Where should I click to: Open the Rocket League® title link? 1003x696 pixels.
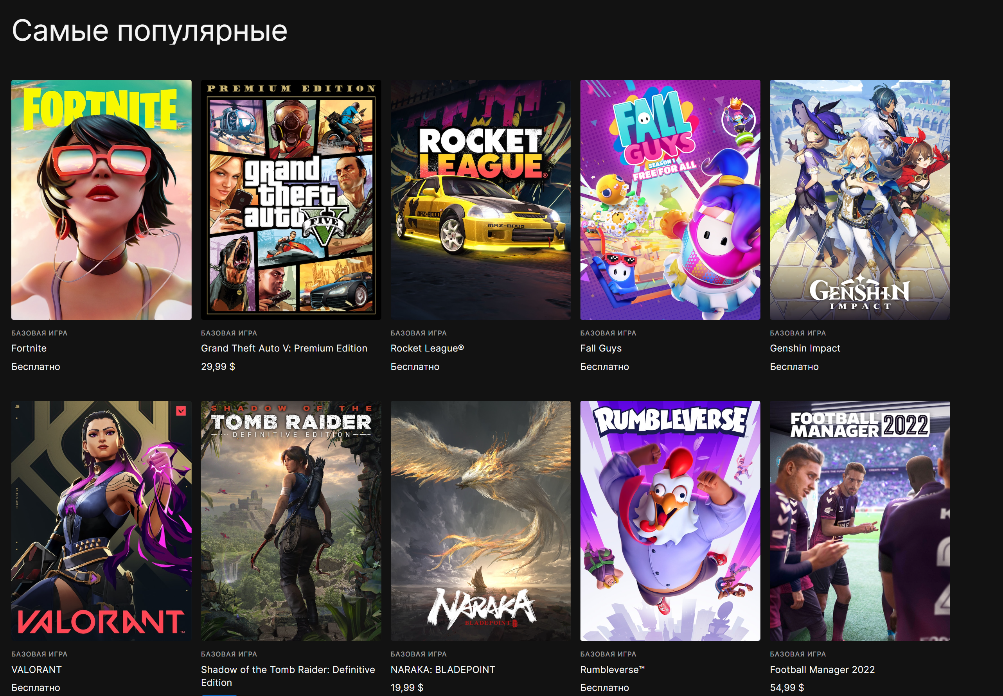tap(427, 348)
